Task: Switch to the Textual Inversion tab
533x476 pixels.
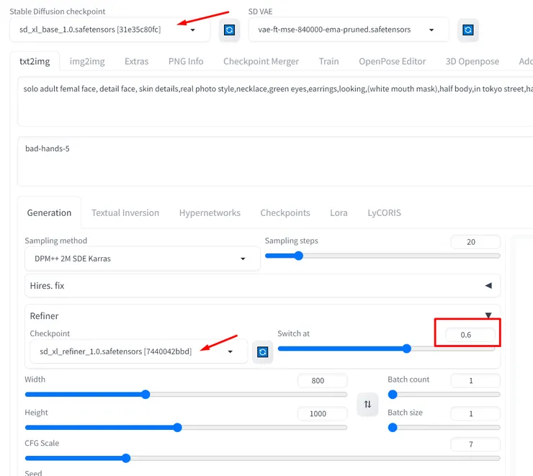Action: 125,212
